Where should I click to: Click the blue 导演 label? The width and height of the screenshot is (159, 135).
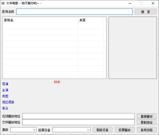(x=5, y=84)
